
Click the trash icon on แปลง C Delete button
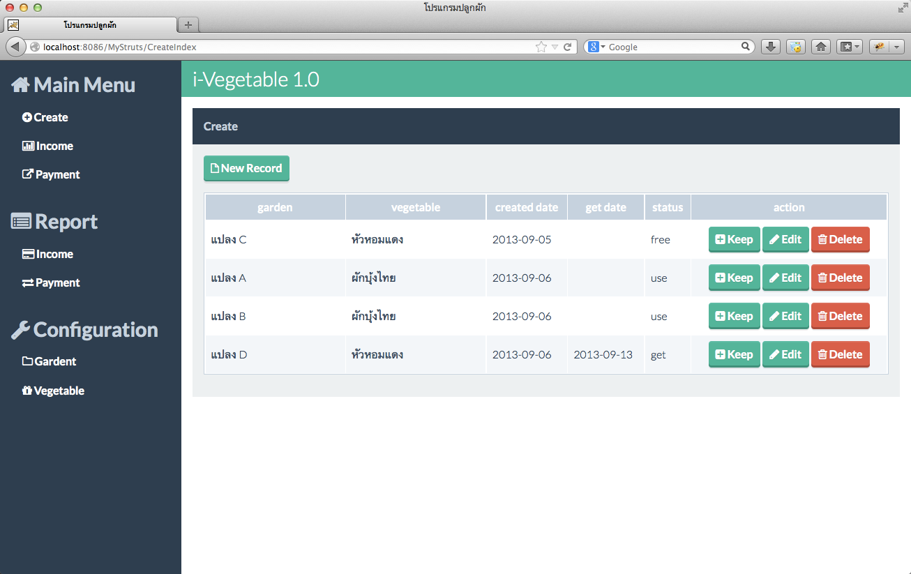pyautogui.click(x=823, y=239)
